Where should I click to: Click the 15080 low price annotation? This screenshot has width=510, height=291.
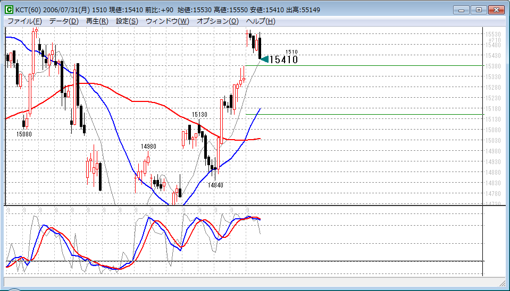coord(24,134)
